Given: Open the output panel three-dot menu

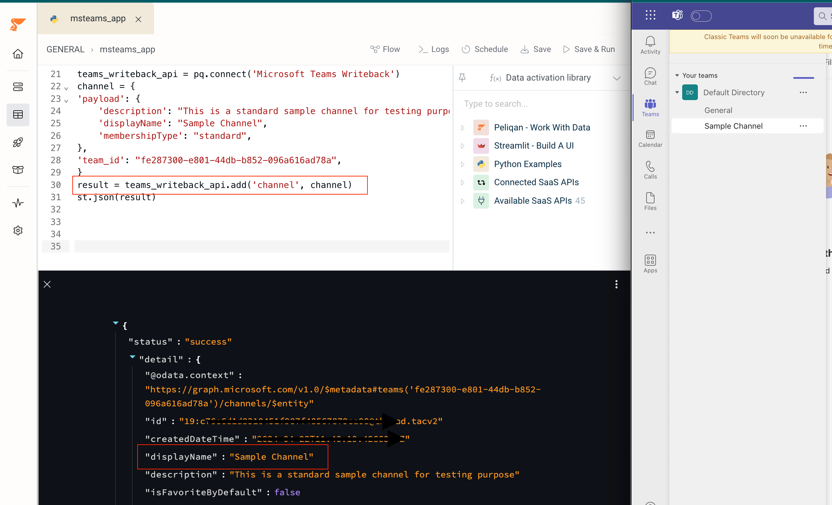Looking at the screenshot, I should tap(616, 284).
